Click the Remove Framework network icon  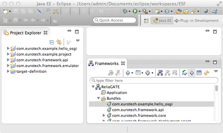coord(167,73)
